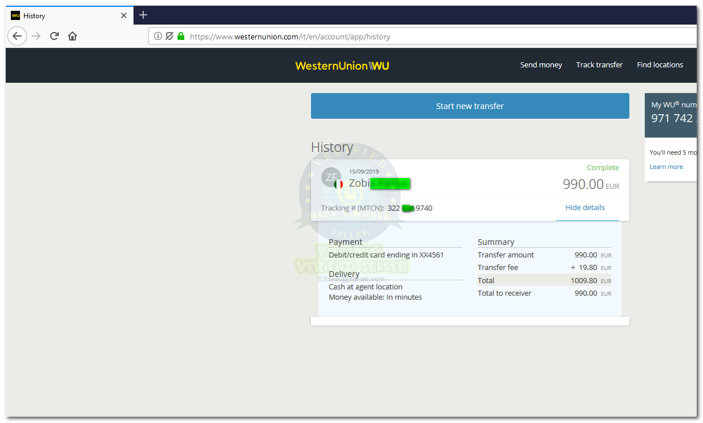
Task: Click the browser Forward arrow button
Action: coord(36,36)
